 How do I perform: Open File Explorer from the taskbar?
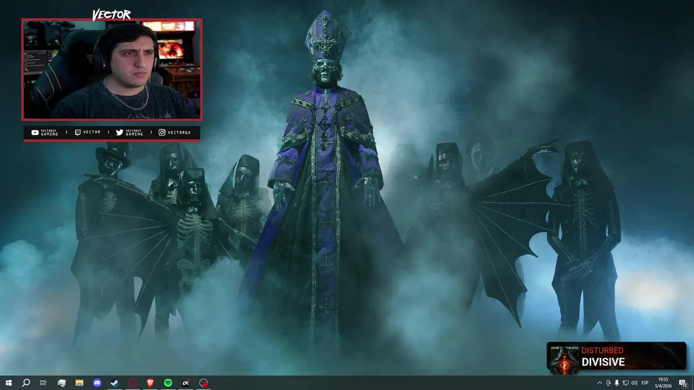click(79, 383)
